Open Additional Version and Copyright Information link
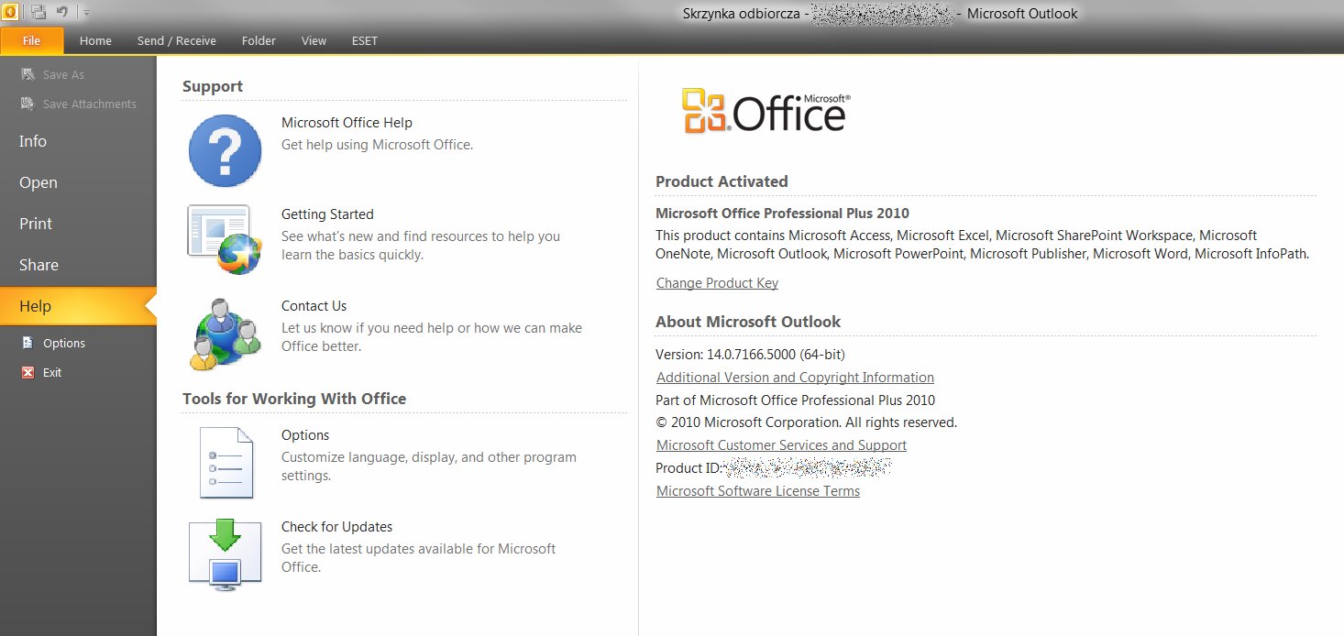 (795, 378)
